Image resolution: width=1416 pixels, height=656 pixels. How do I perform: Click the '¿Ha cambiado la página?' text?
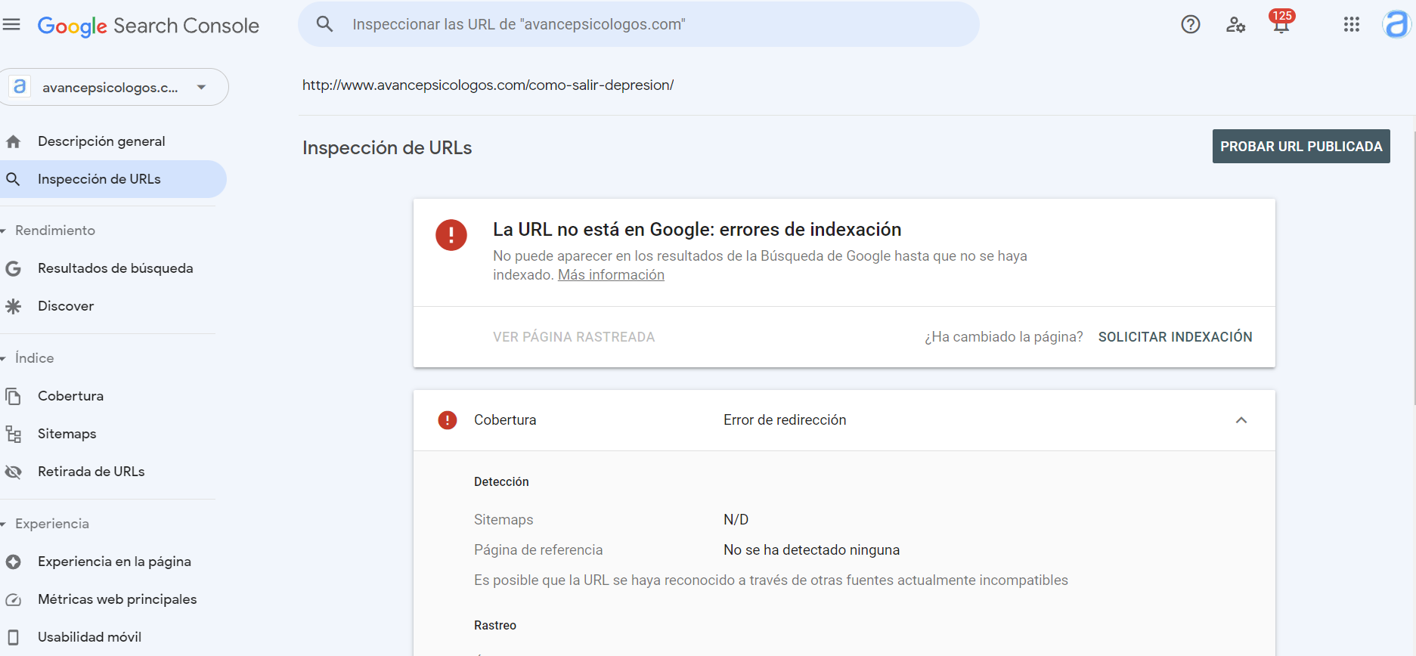tap(1004, 337)
